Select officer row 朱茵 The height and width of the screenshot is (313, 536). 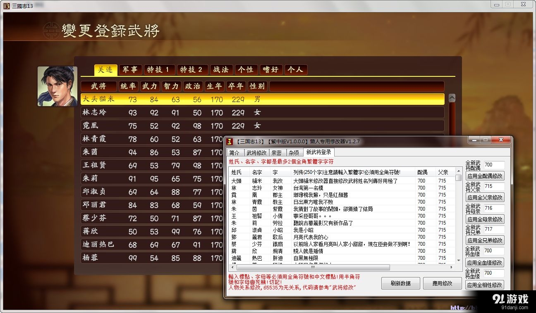(x=152, y=152)
